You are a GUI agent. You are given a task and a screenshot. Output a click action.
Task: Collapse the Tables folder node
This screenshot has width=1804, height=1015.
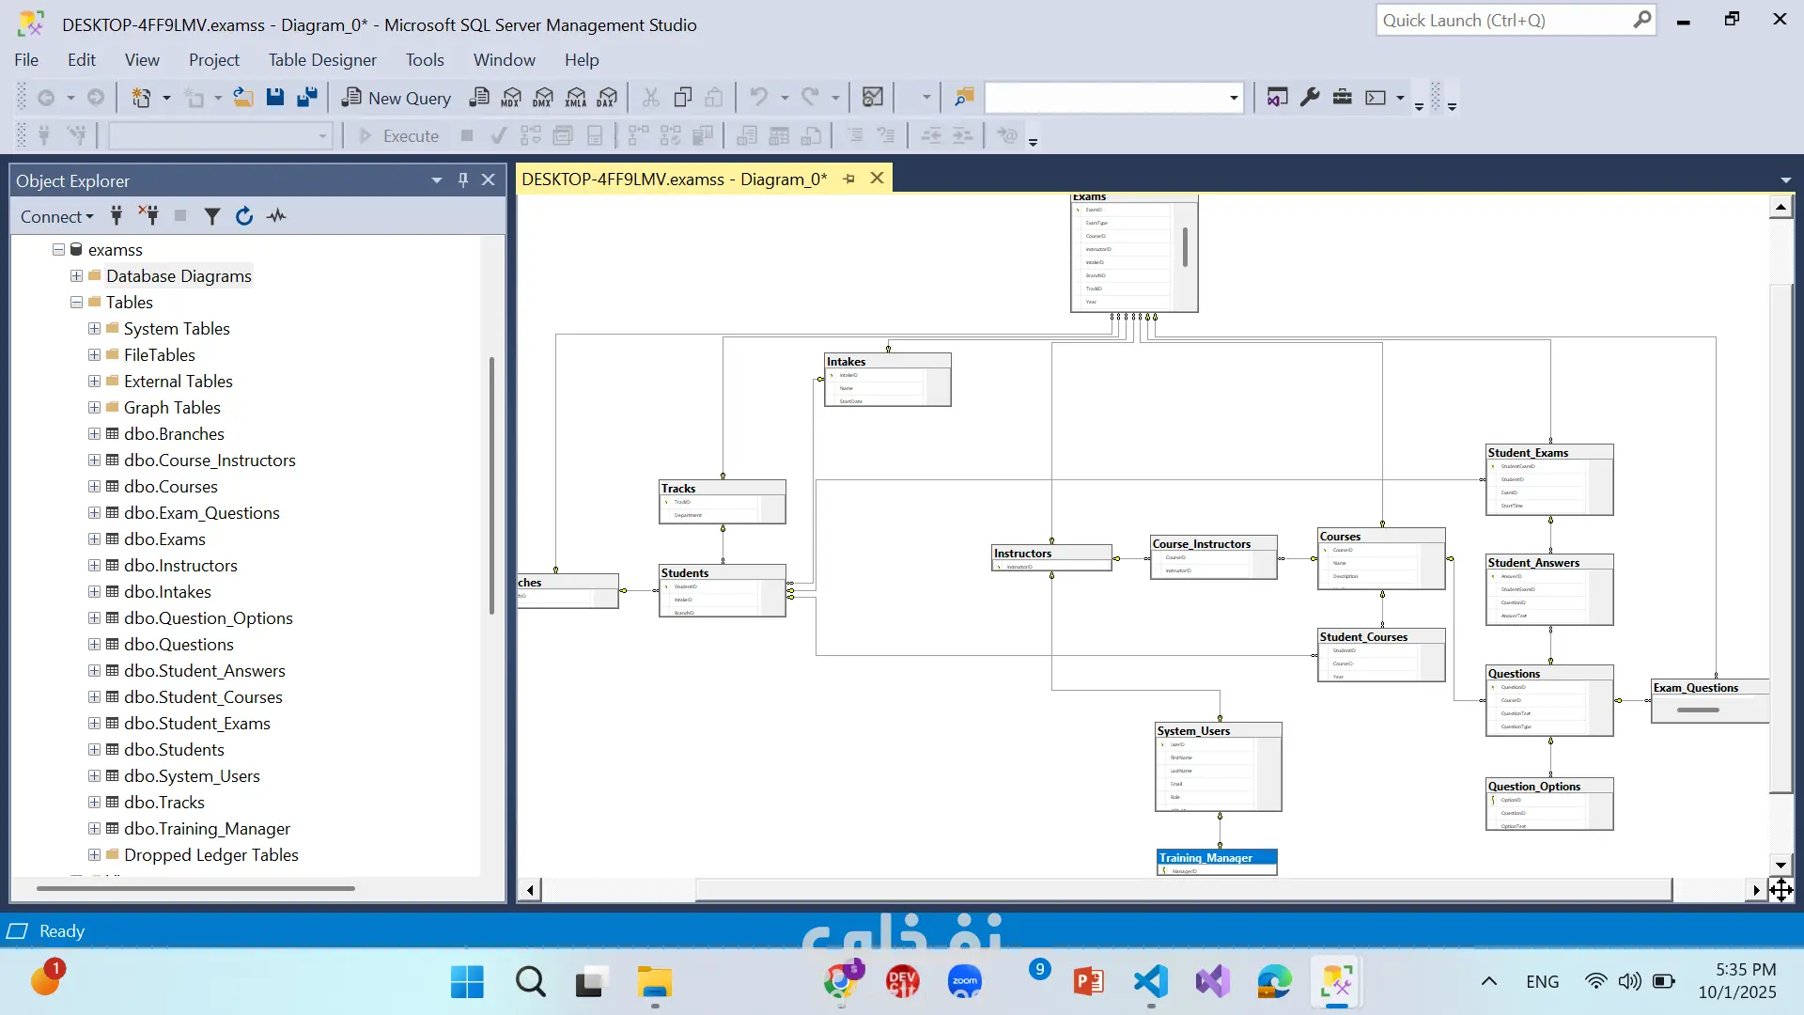(x=76, y=303)
